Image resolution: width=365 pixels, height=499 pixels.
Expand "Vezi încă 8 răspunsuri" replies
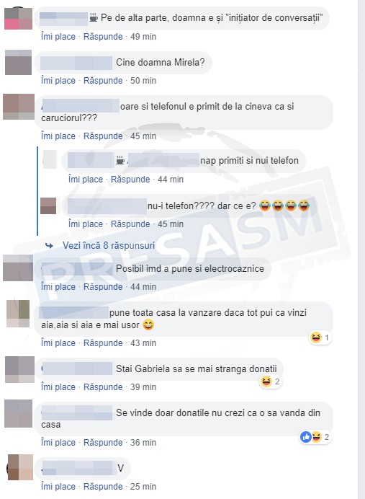[x=108, y=245]
